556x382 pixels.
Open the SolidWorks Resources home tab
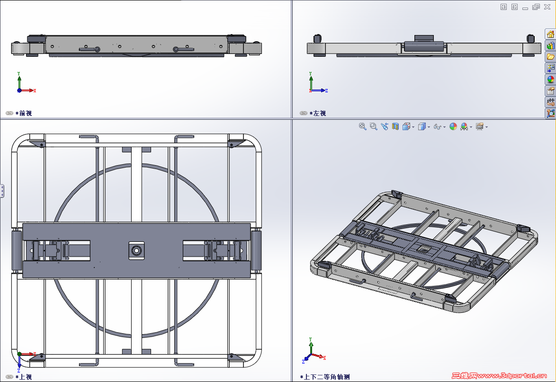point(550,35)
